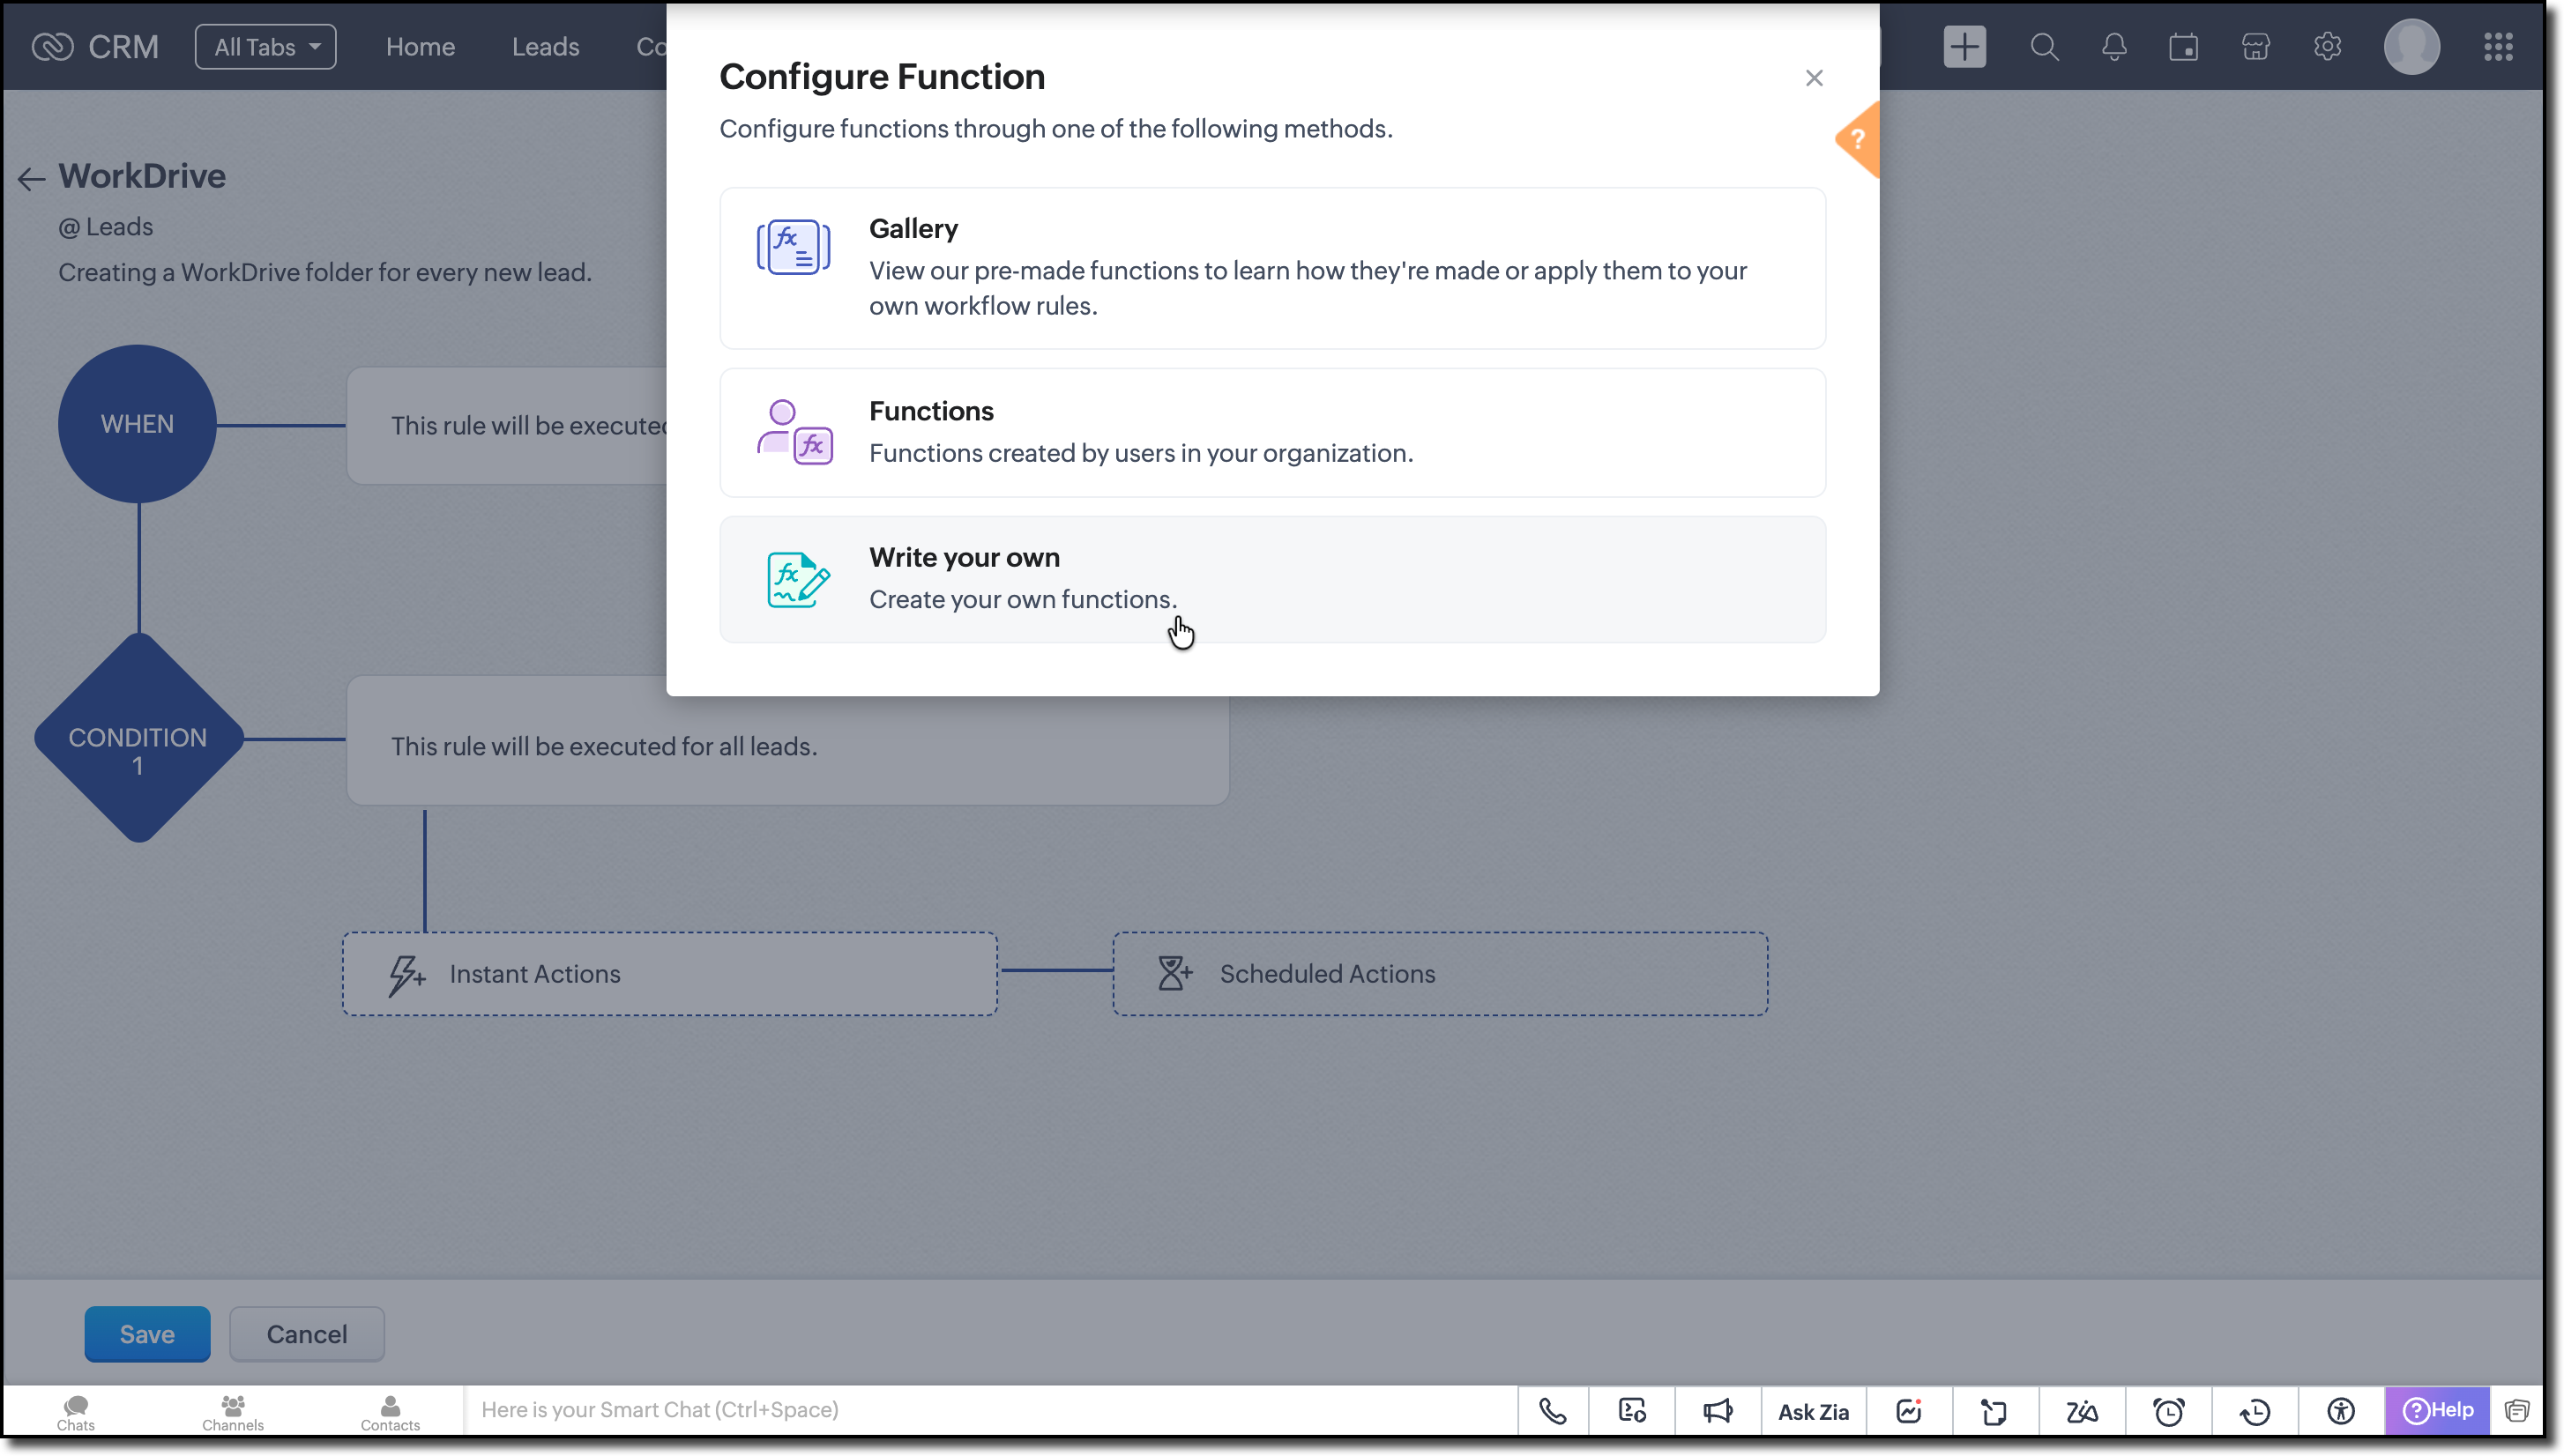Click the orange help question mark tab

(1858, 140)
